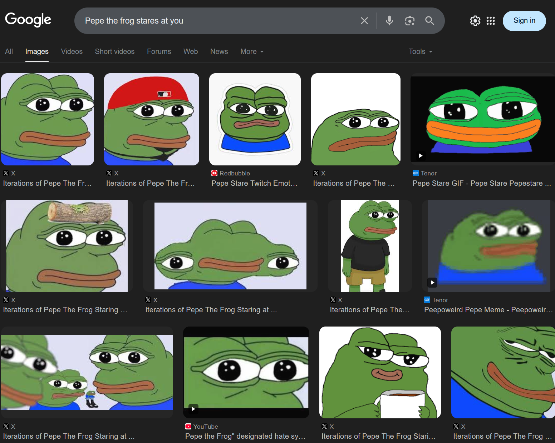Open search by image camera icon

coord(410,21)
